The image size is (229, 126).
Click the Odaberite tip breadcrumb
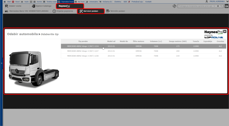click(x=49, y=34)
